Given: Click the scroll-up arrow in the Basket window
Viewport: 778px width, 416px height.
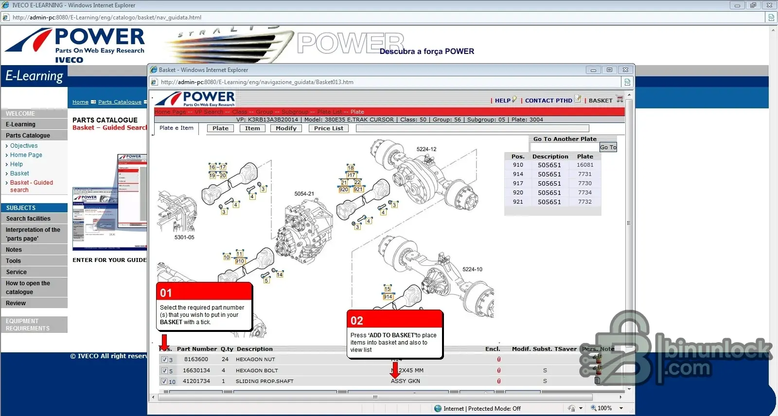Looking at the screenshot, I should click(629, 95).
